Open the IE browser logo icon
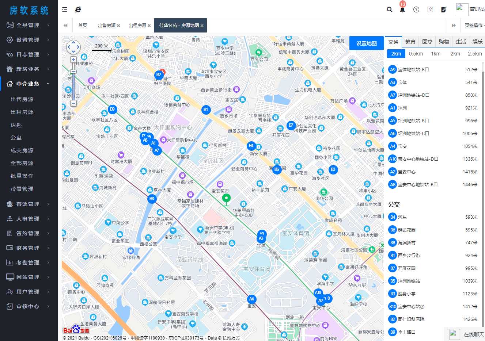This screenshot has height=341, width=485. 78,9
